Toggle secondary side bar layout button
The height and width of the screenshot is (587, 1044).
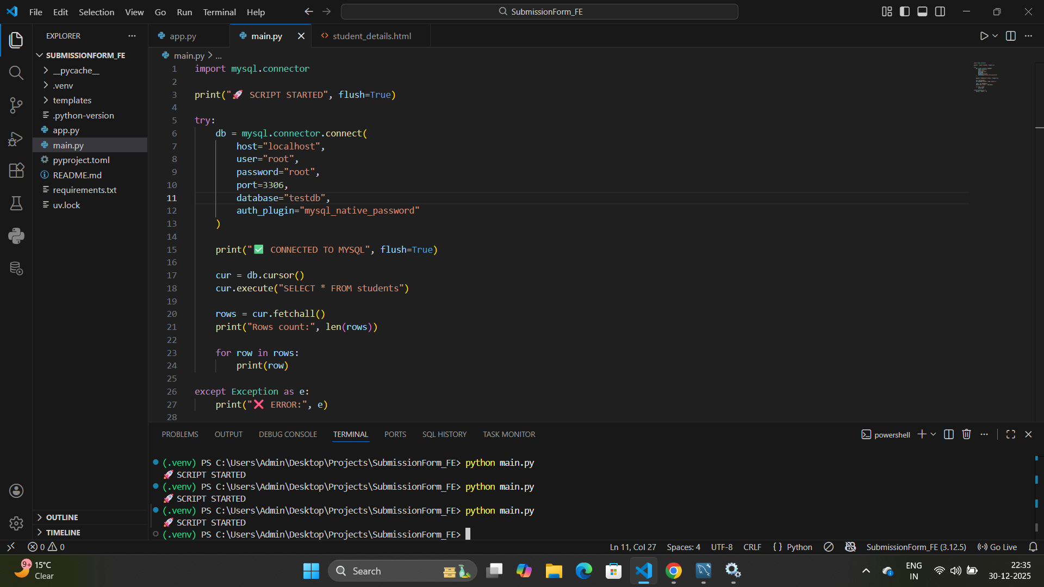940,11
